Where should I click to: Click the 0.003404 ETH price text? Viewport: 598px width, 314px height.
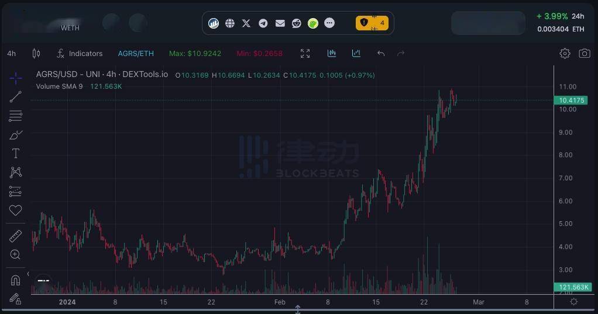coord(561,29)
